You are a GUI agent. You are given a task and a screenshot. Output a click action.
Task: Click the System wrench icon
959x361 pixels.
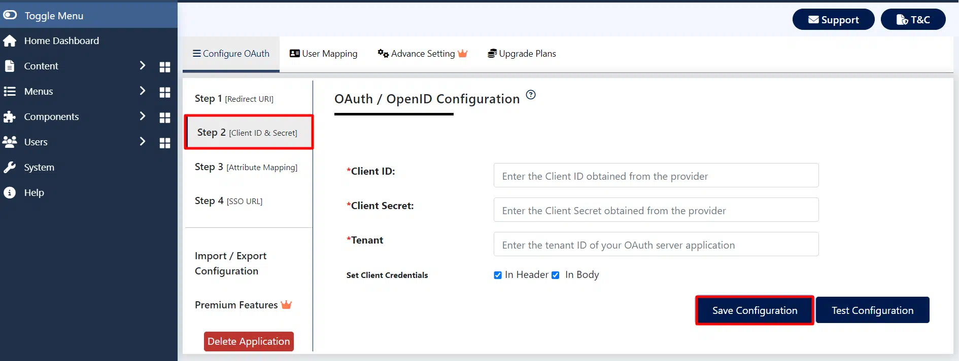click(10, 168)
